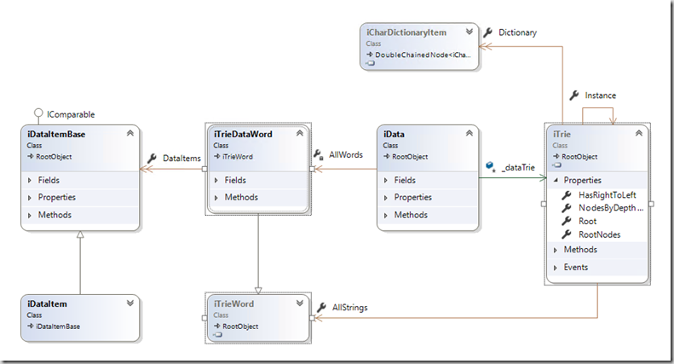Screen dimensions: 674x364
Task: Click the AllWords locked wrench icon
Action: point(318,155)
